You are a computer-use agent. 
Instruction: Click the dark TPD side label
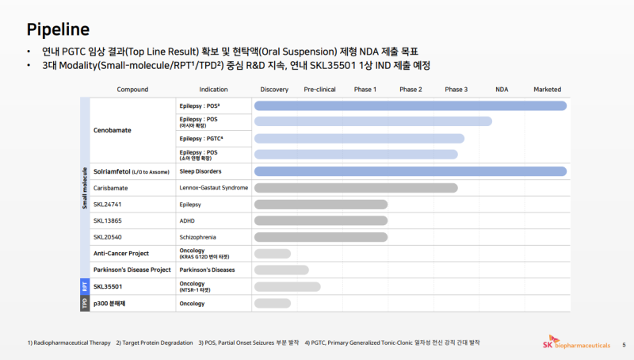click(85, 303)
